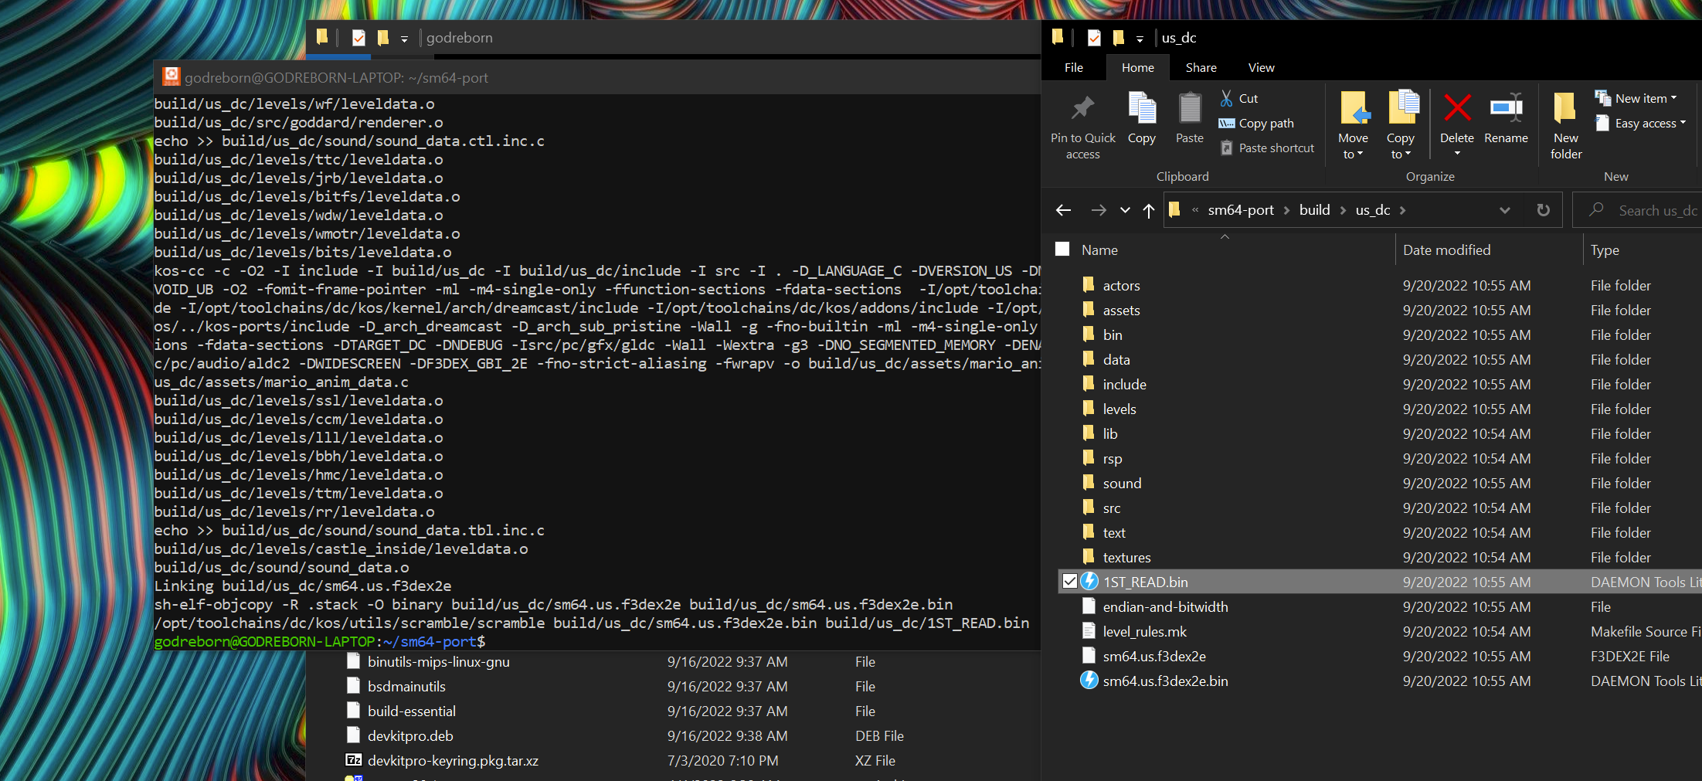Viewport: 1702px width, 781px height.
Task: Expand the Easy access dropdown
Action: pyautogui.click(x=1640, y=124)
